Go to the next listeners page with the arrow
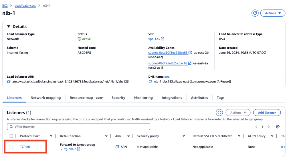293x161 pixels. point(269,127)
